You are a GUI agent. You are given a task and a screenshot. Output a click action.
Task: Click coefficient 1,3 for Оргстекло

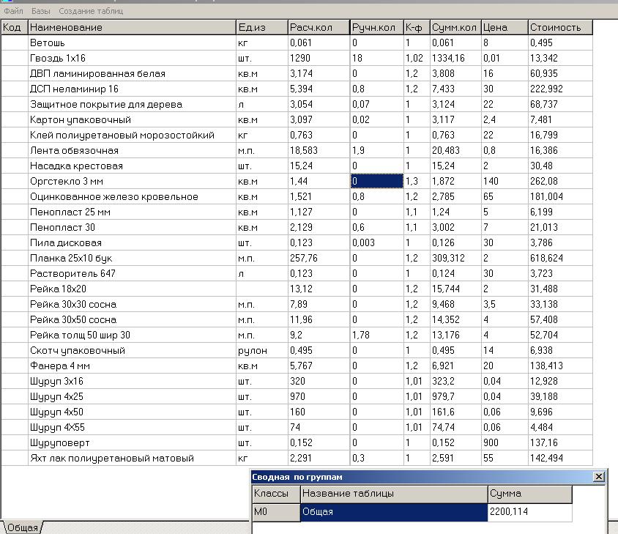(x=417, y=181)
